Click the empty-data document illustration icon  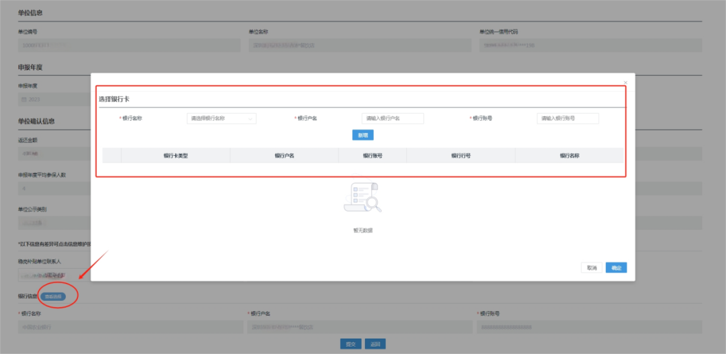click(362, 198)
